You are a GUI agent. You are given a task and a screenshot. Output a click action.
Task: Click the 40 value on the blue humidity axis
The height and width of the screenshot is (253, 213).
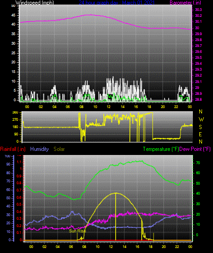pyautogui.click(x=8, y=206)
